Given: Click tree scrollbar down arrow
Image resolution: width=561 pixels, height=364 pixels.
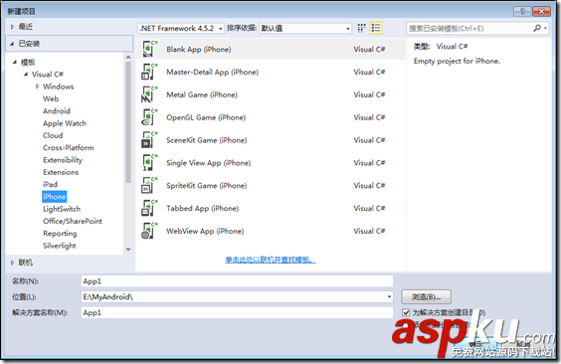Looking at the screenshot, I should (x=128, y=250).
